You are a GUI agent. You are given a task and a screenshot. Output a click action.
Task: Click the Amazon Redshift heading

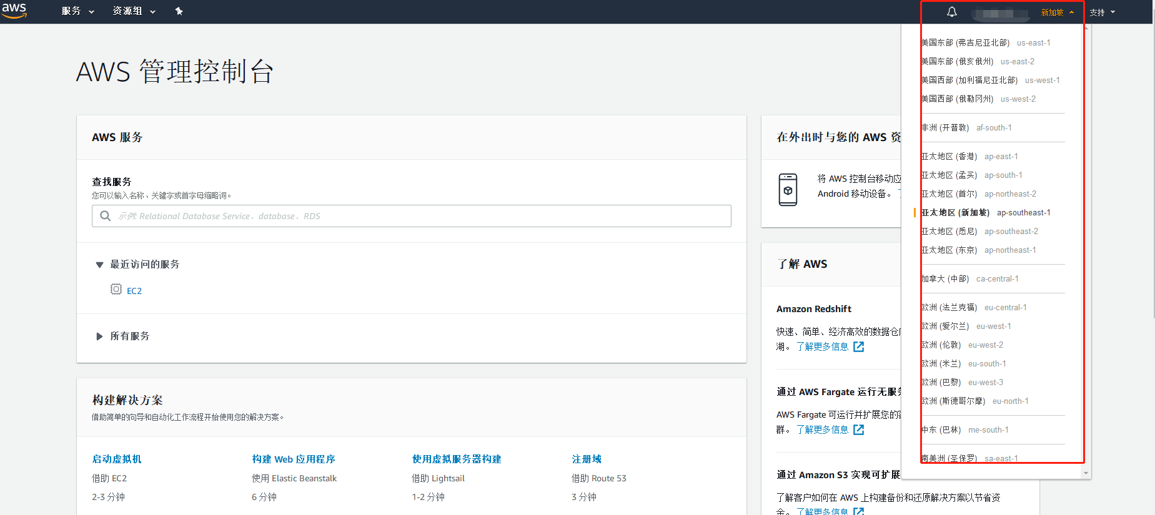[x=814, y=309]
